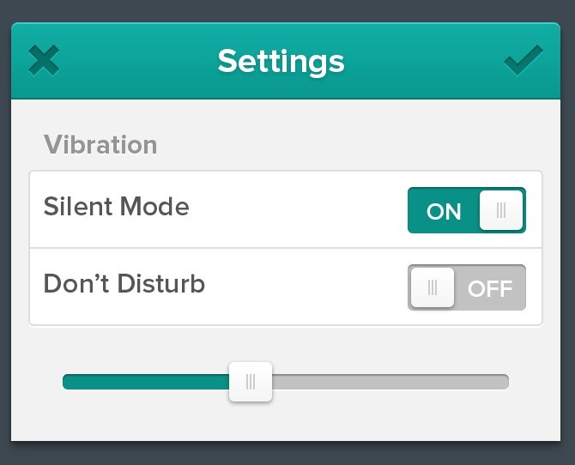The width and height of the screenshot is (575, 465).
Task: Click grip lines on Silent Mode knob
Action: [501, 210]
